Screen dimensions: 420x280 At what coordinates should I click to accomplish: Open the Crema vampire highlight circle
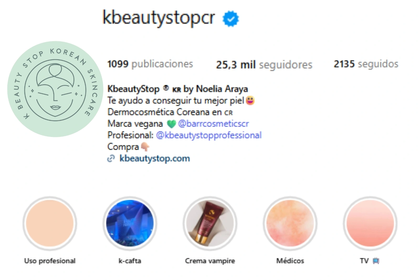point(210,223)
